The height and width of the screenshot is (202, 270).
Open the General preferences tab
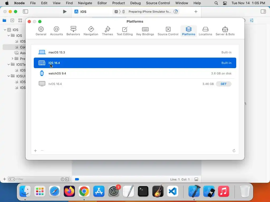click(x=41, y=31)
